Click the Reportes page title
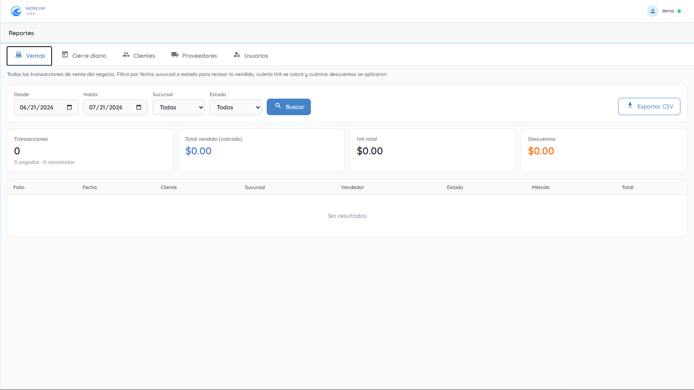The height and width of the screenshot is (390, 694). (x=21, y=33)
